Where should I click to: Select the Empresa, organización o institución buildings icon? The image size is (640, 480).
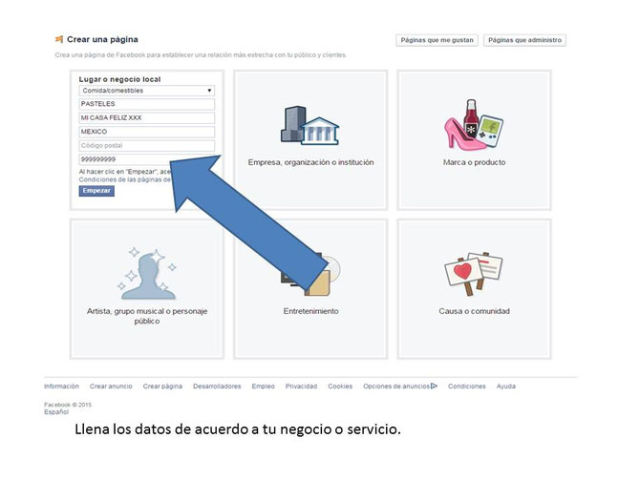[x=309, y=125]
